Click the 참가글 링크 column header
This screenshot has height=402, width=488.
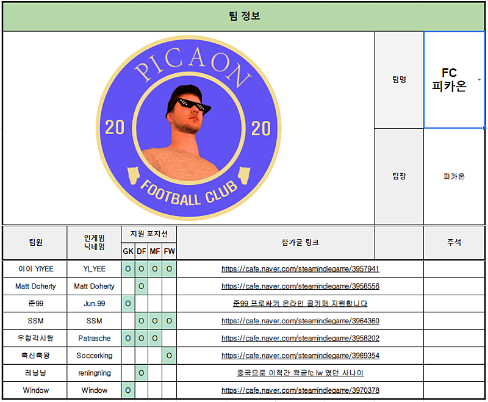click(300, 243)
